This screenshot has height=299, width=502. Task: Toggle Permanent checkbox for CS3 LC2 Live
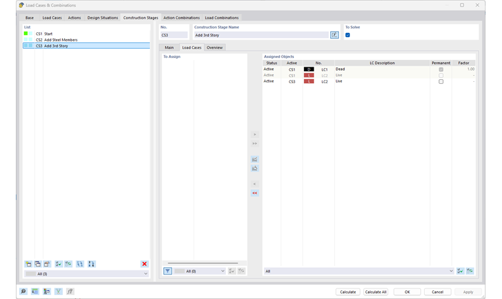[x=441, y=82]
